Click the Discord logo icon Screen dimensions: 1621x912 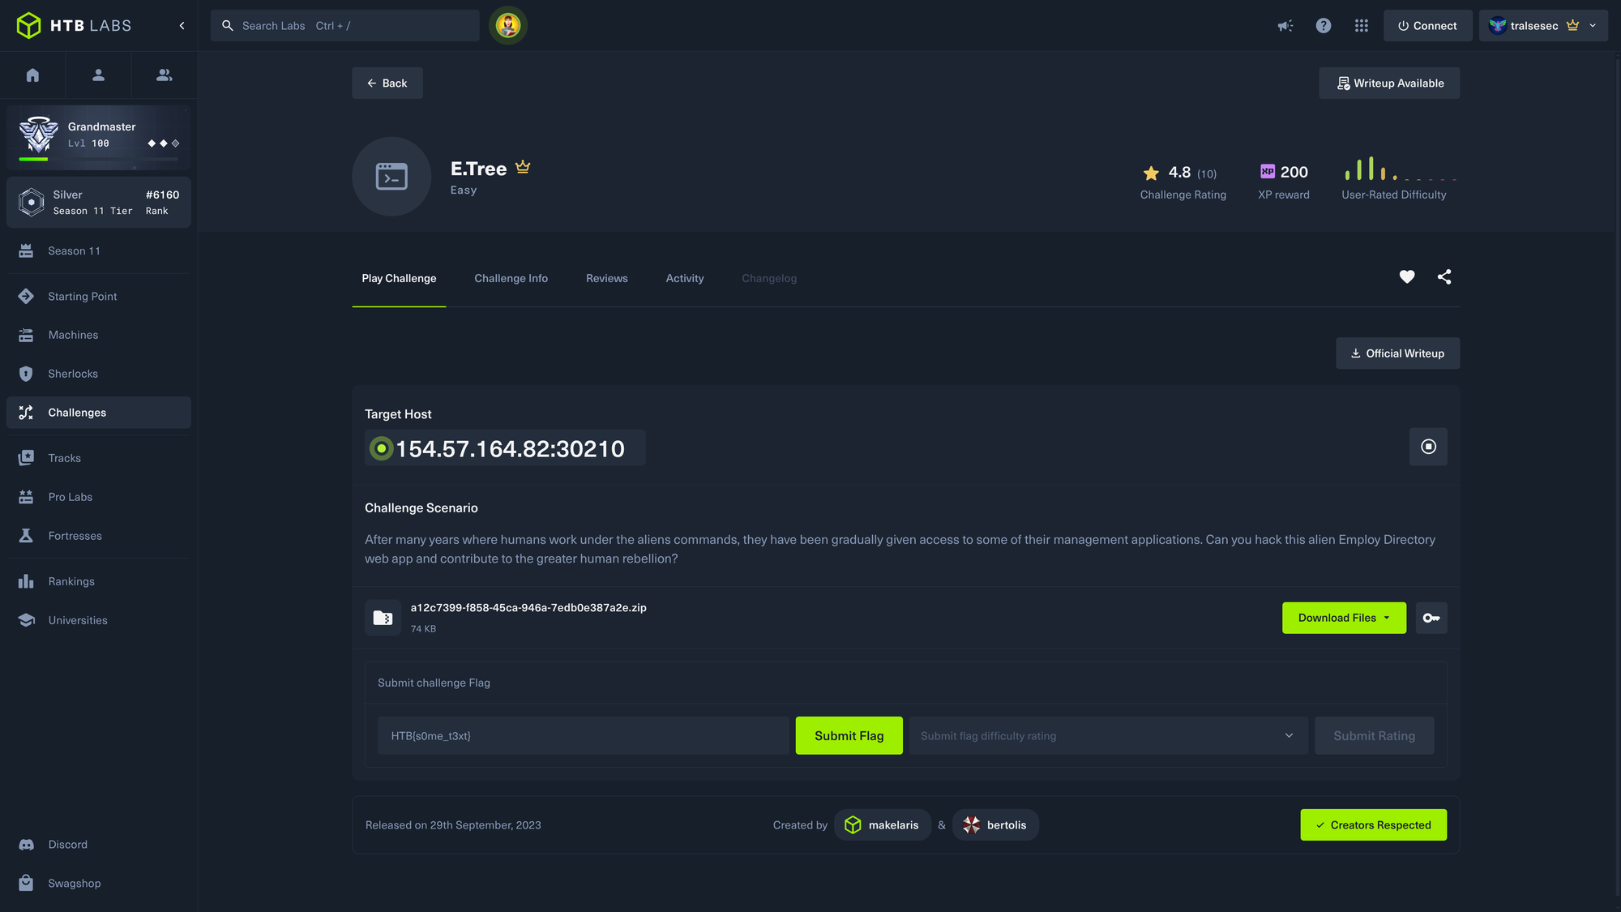click(26, 845)
